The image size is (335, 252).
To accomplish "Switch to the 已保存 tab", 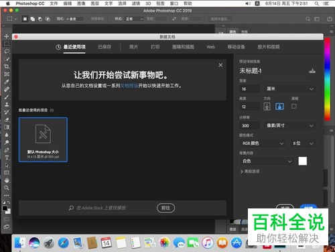I will (105, 47).
